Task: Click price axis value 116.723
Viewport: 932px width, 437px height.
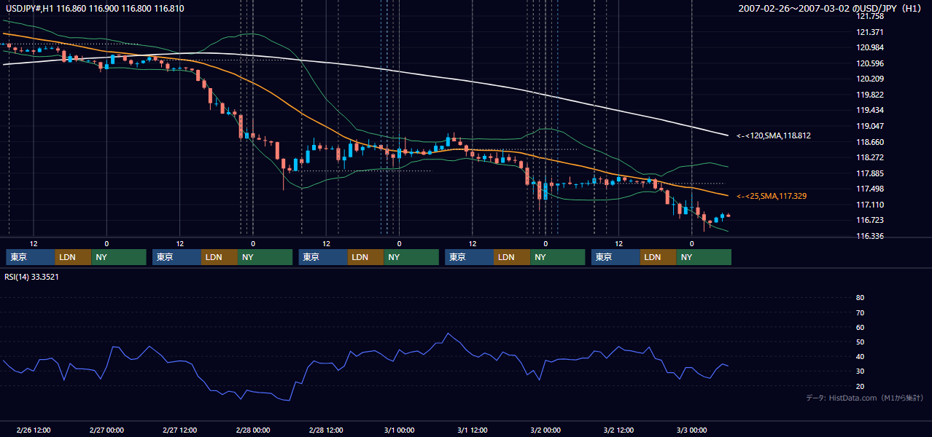Action: 869,220
